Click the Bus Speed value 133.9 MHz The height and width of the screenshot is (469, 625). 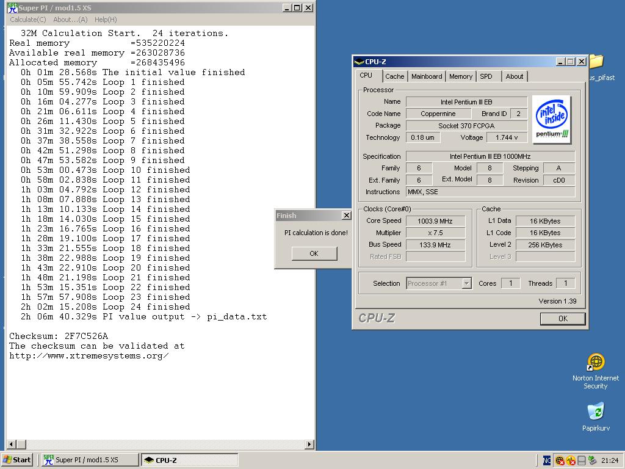[435, 245]
